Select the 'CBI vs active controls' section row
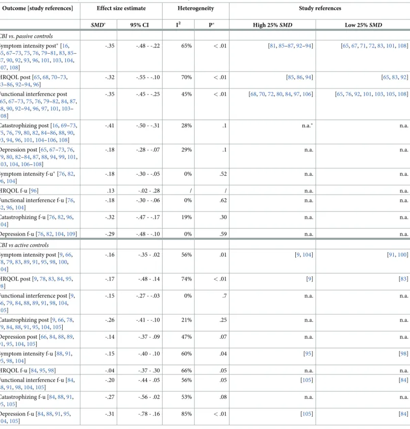The height and width of the screenshot is (429, 410). click(x=24, y=245)
